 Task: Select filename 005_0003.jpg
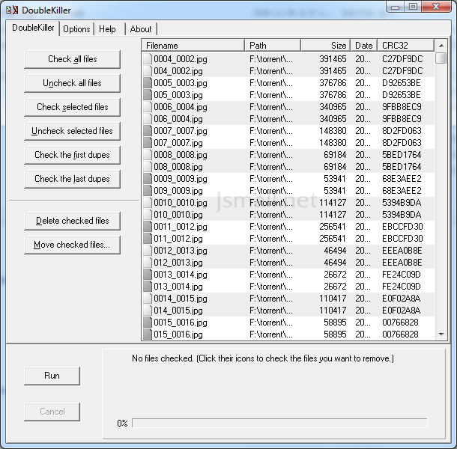pos(178,95)
